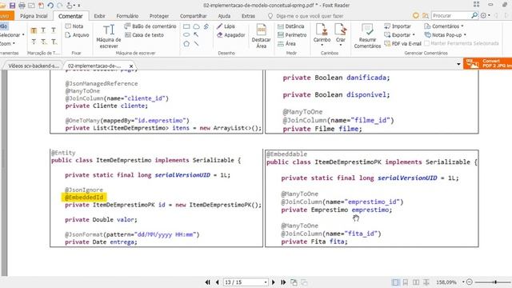This screenshot has height=288, width=512.
Task: Select the Highlight text markup tool
Action: (34, 30)
